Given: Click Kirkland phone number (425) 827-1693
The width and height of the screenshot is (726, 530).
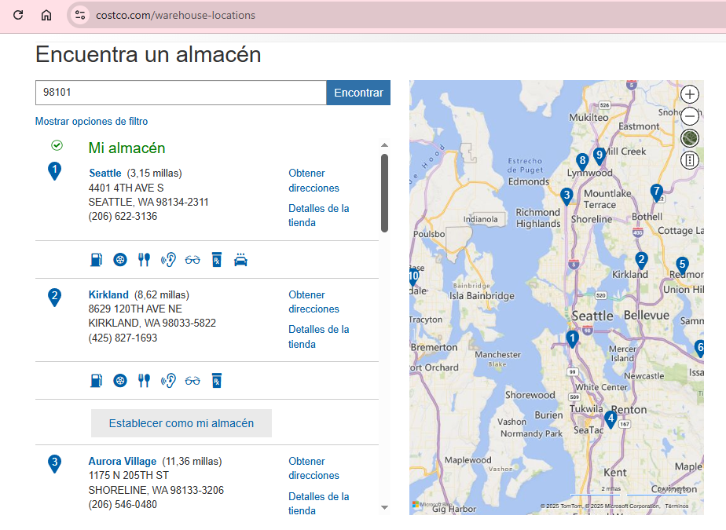Looking at the screenshot, I should (123, 338).
